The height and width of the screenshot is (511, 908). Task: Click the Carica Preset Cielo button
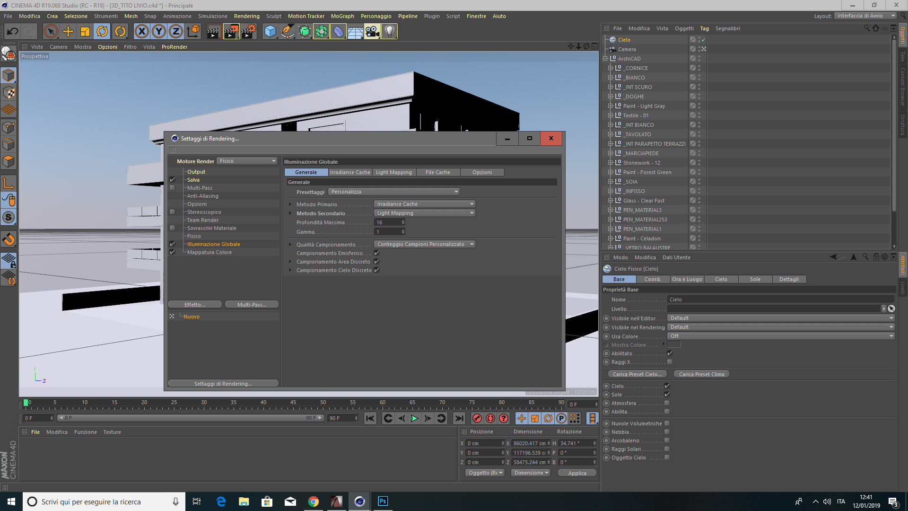637,374
